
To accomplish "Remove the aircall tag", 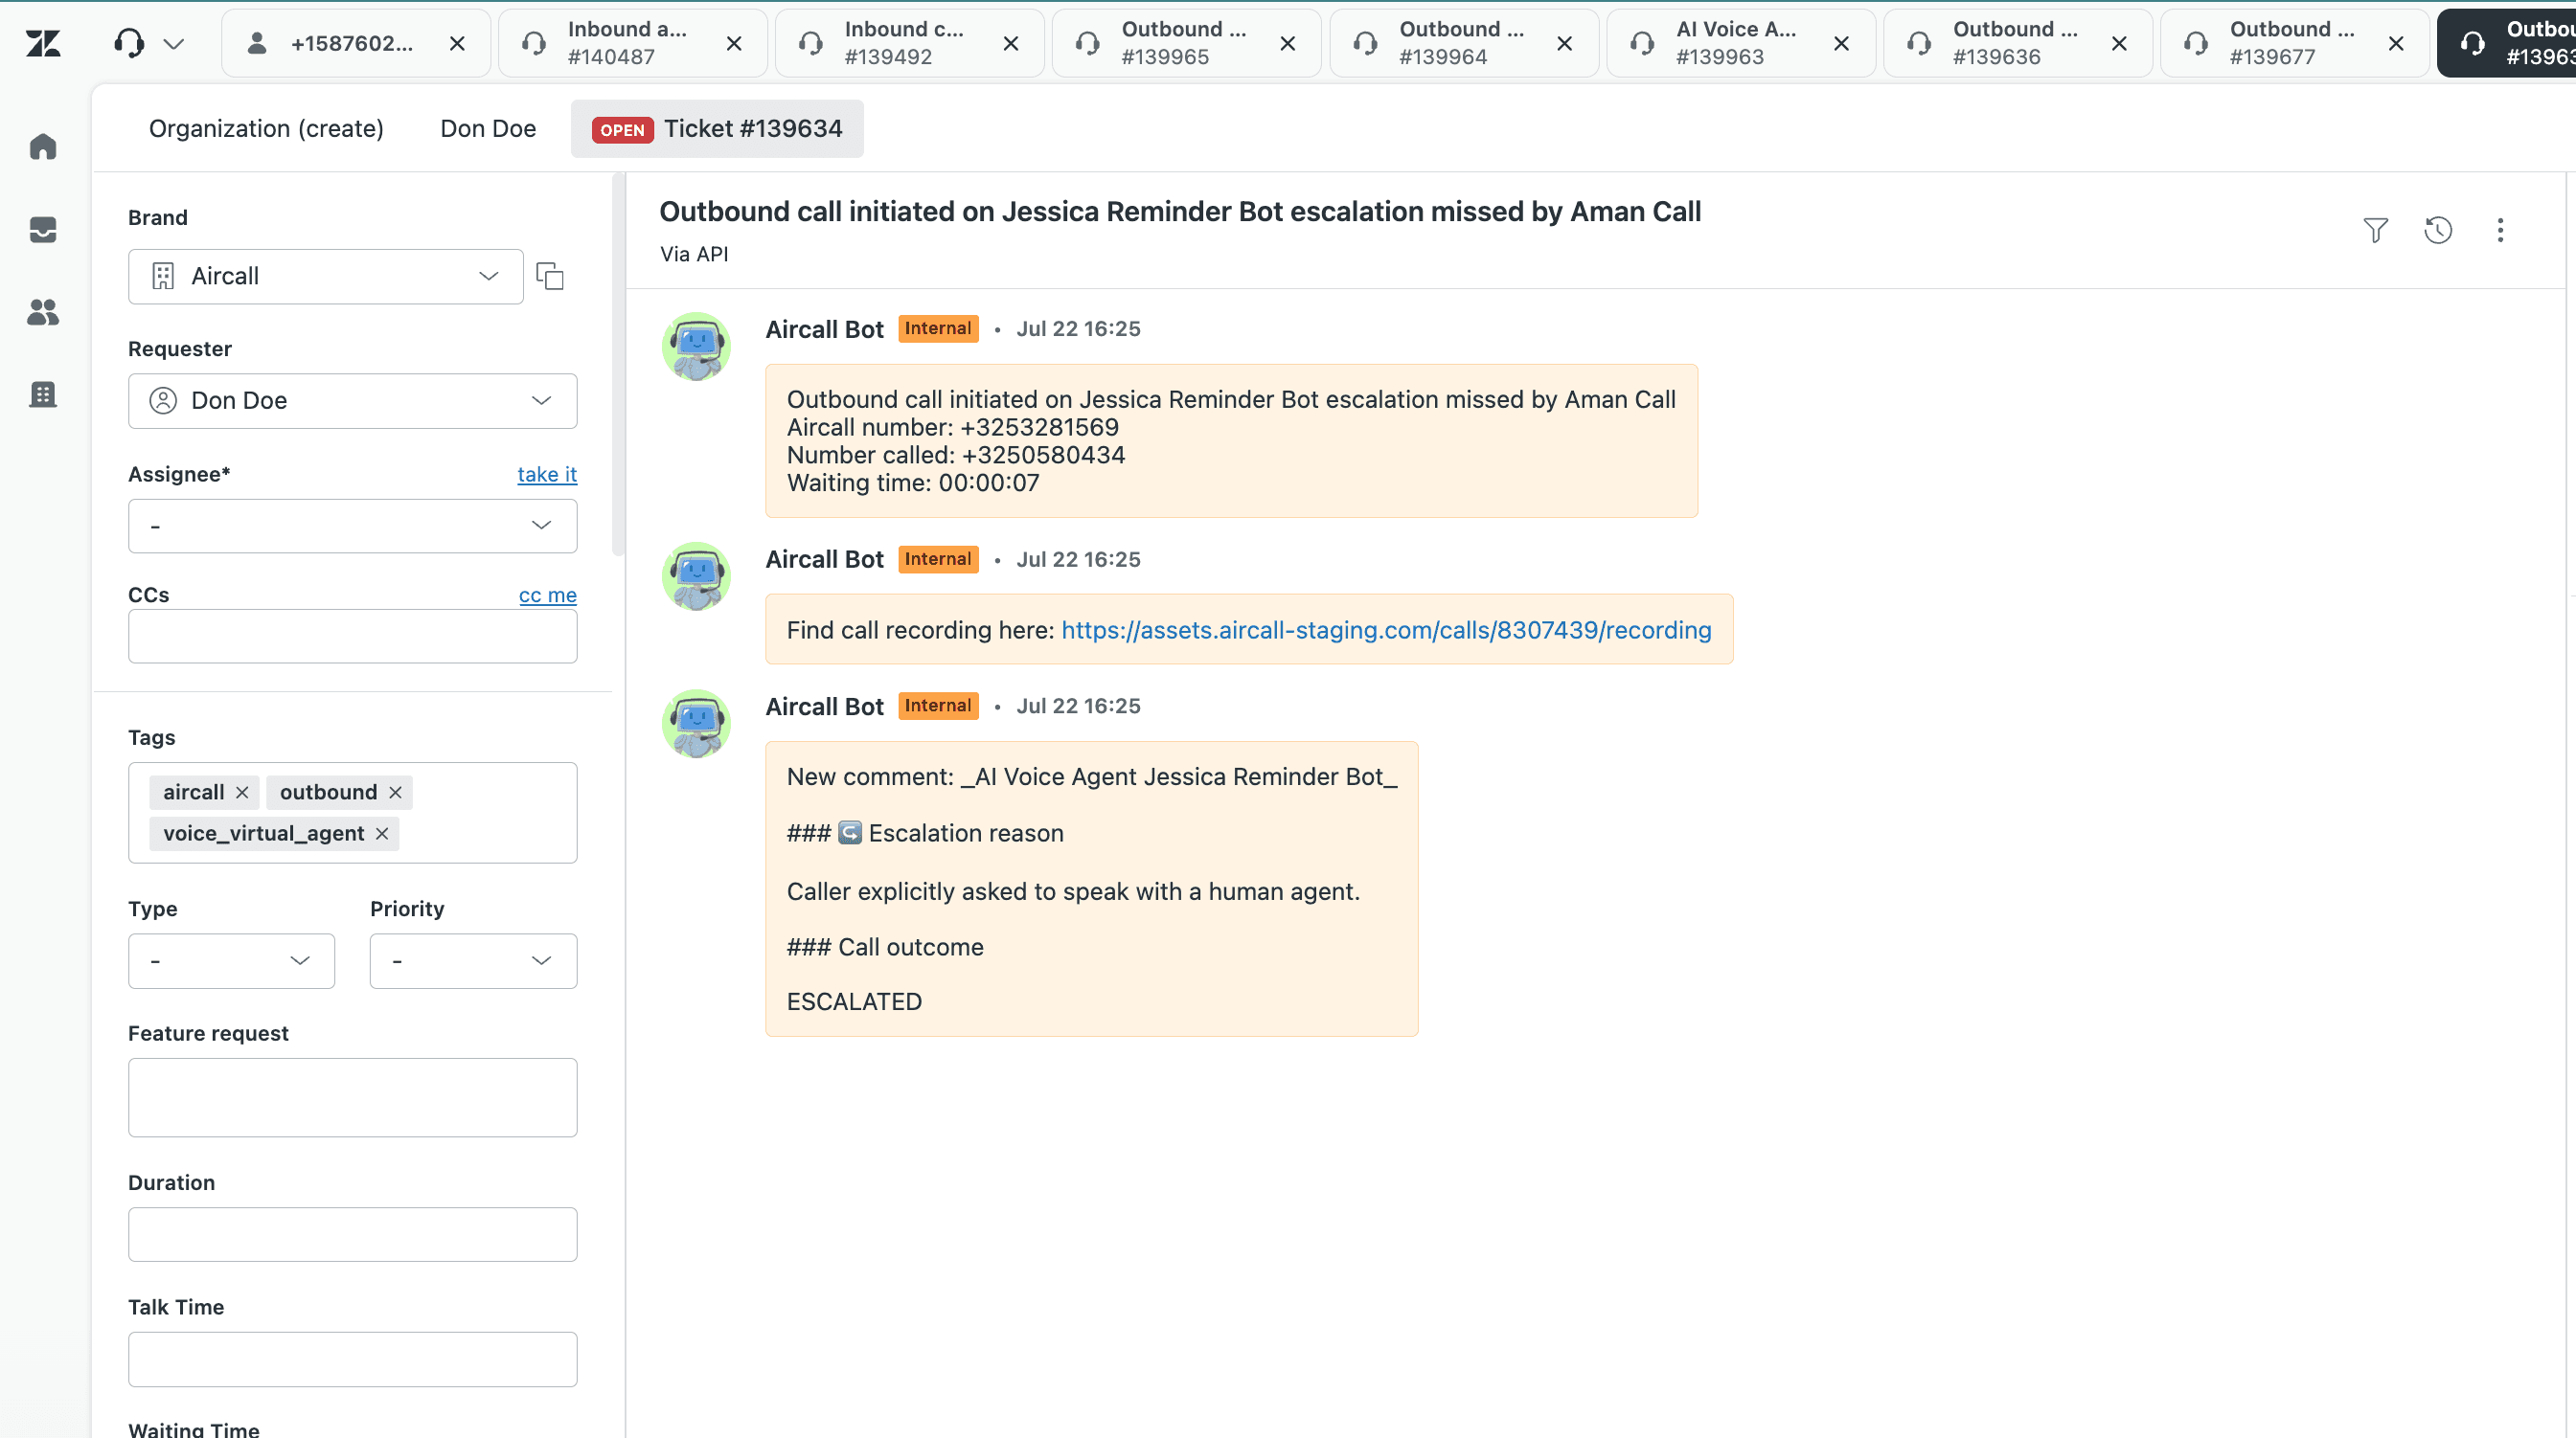I will [x=242, y=793].
